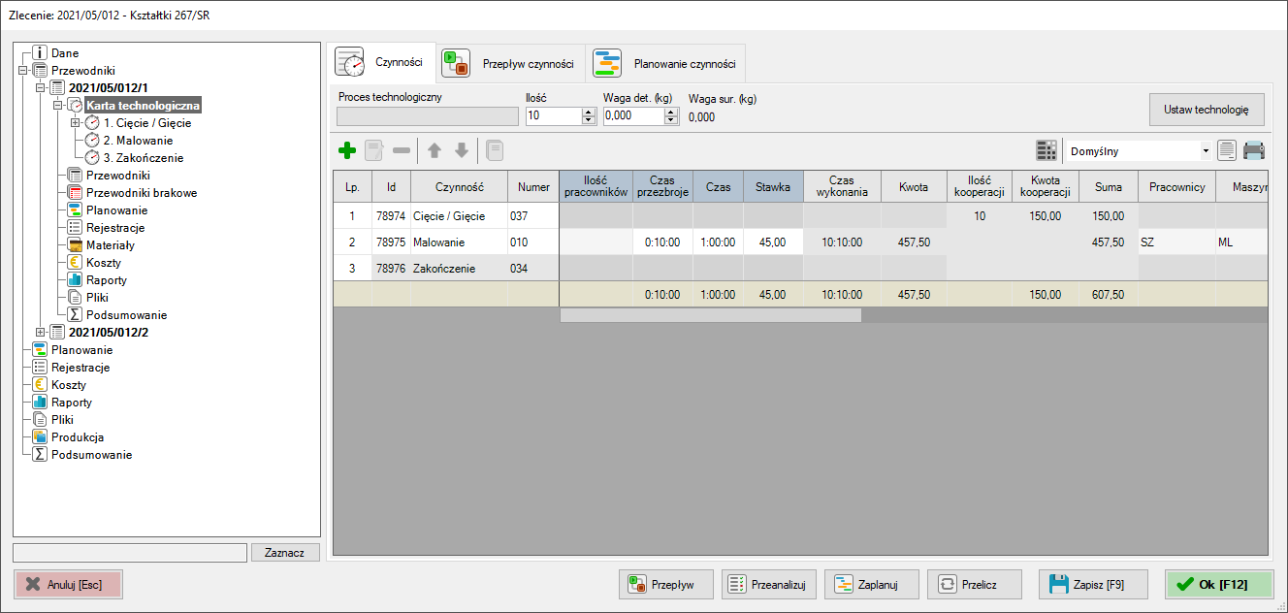This screenshot has height=613, width=1288.
Task: Move the operation down with the arrow
Action: [462, 150]
